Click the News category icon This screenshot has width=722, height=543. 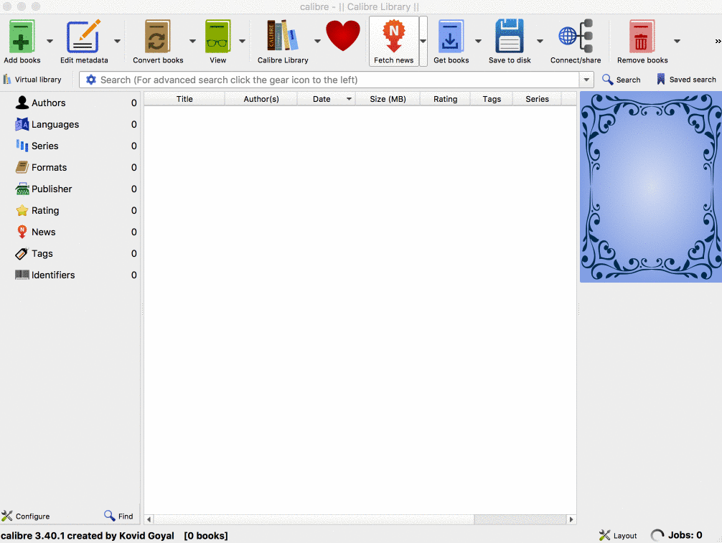tap(22, 232)
